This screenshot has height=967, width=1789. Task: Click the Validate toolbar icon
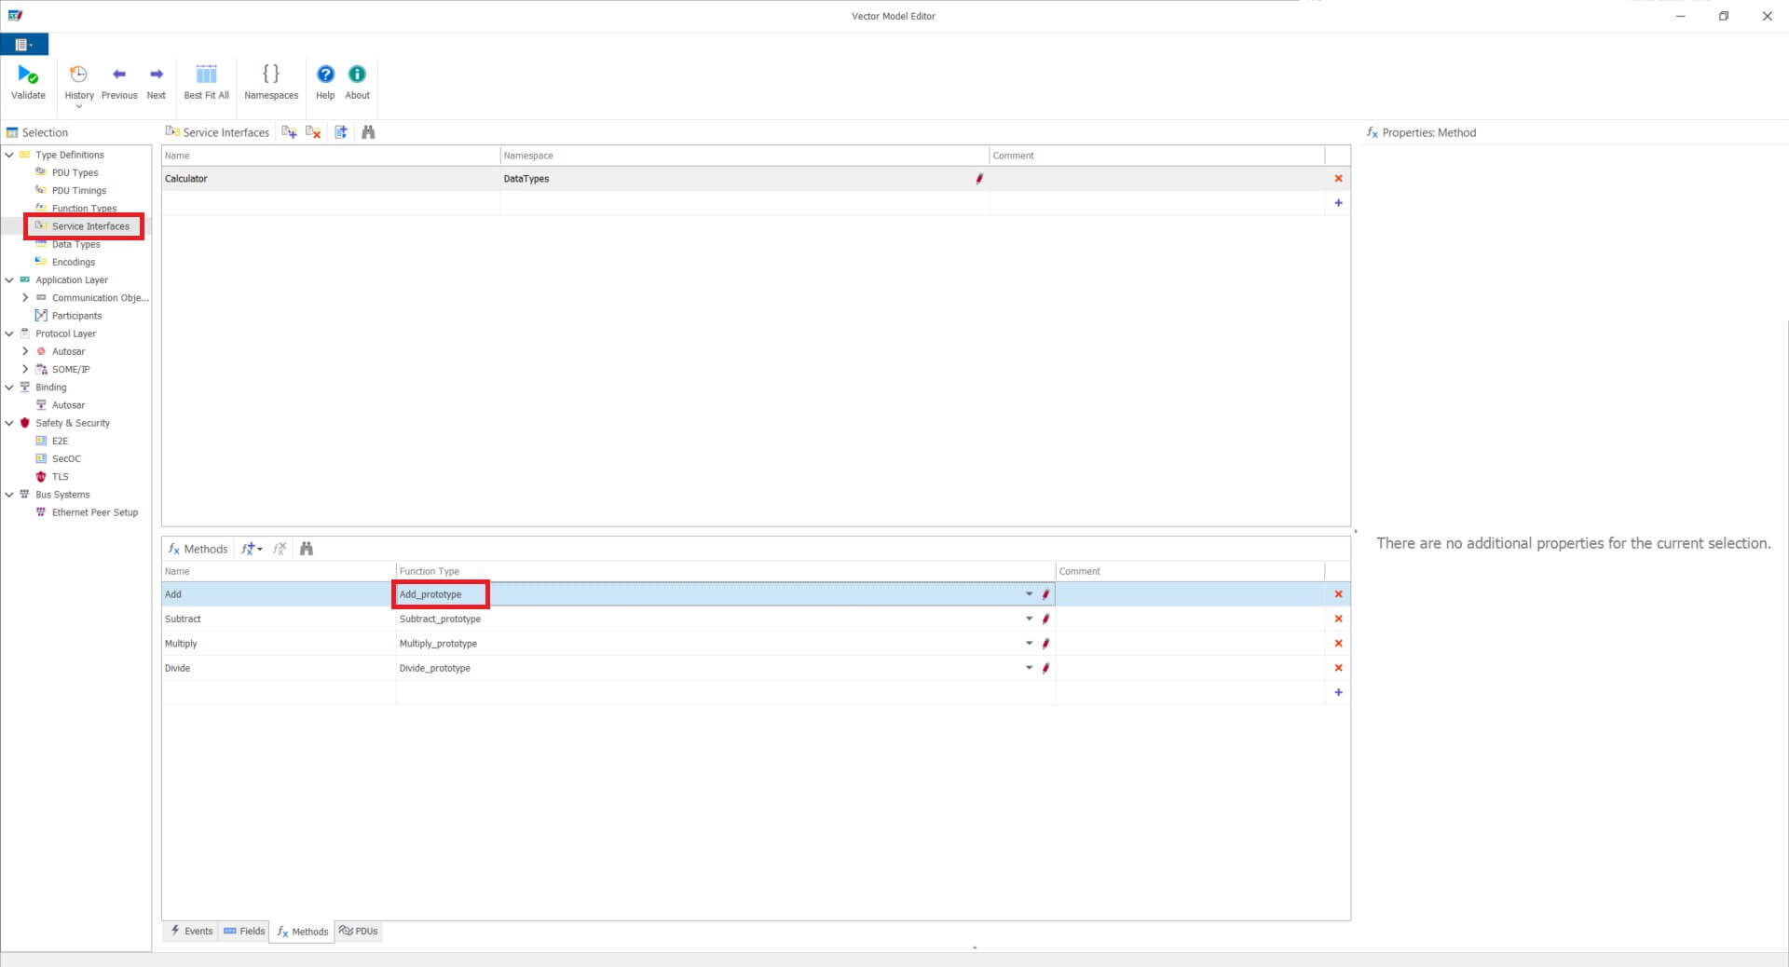(28, 75)
